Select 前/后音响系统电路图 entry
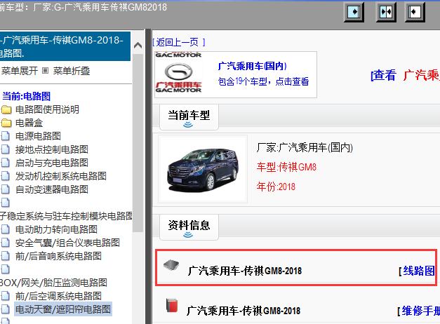The height and width of the screenshot is (324, 440). (58, 256)
